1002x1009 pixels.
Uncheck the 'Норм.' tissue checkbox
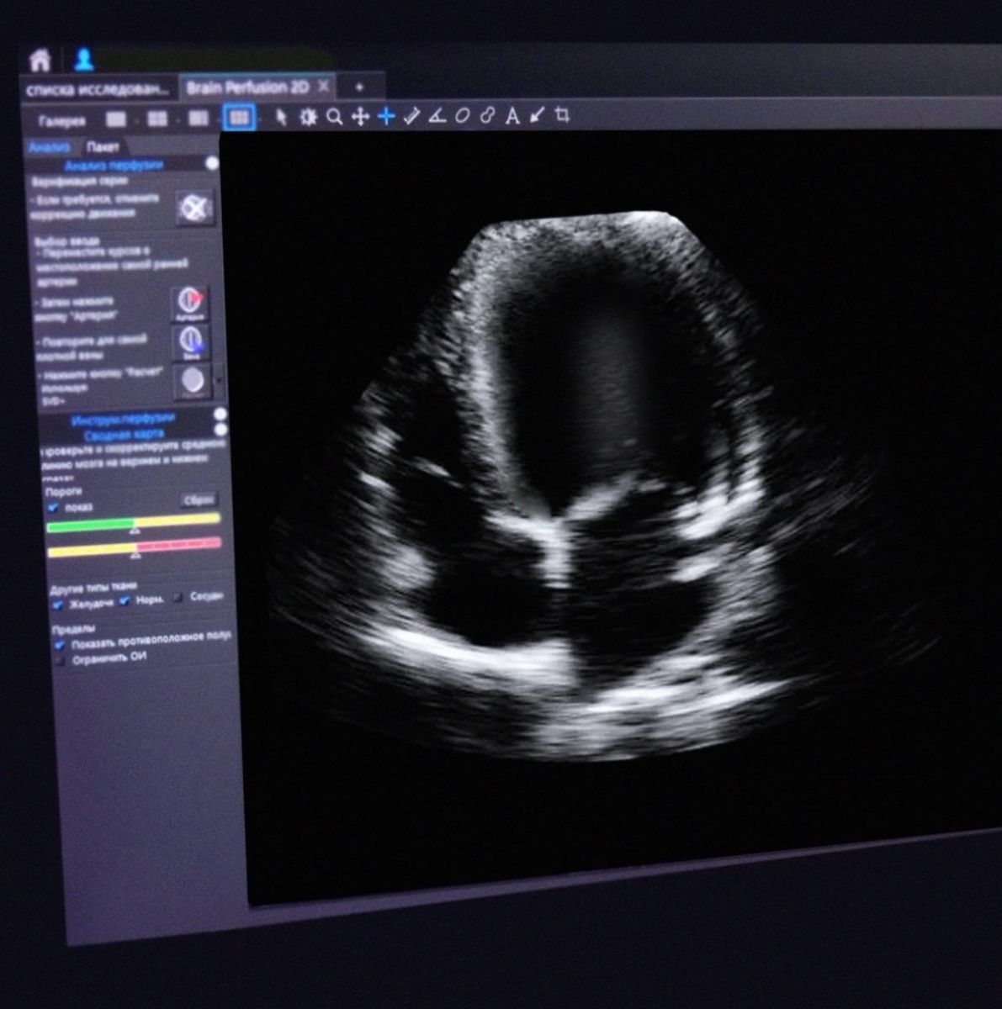tap(125, 600)
